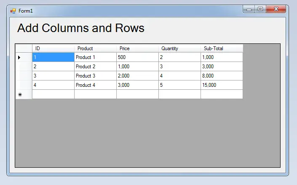This screenshot has height=185, width=297.
Task: Select the price cell showing 3,000 for Product 4
Action: tap(137, 85)
